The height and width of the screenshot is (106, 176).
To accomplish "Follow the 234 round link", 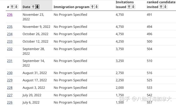I will pyautogui.click(x=10, y=34).
